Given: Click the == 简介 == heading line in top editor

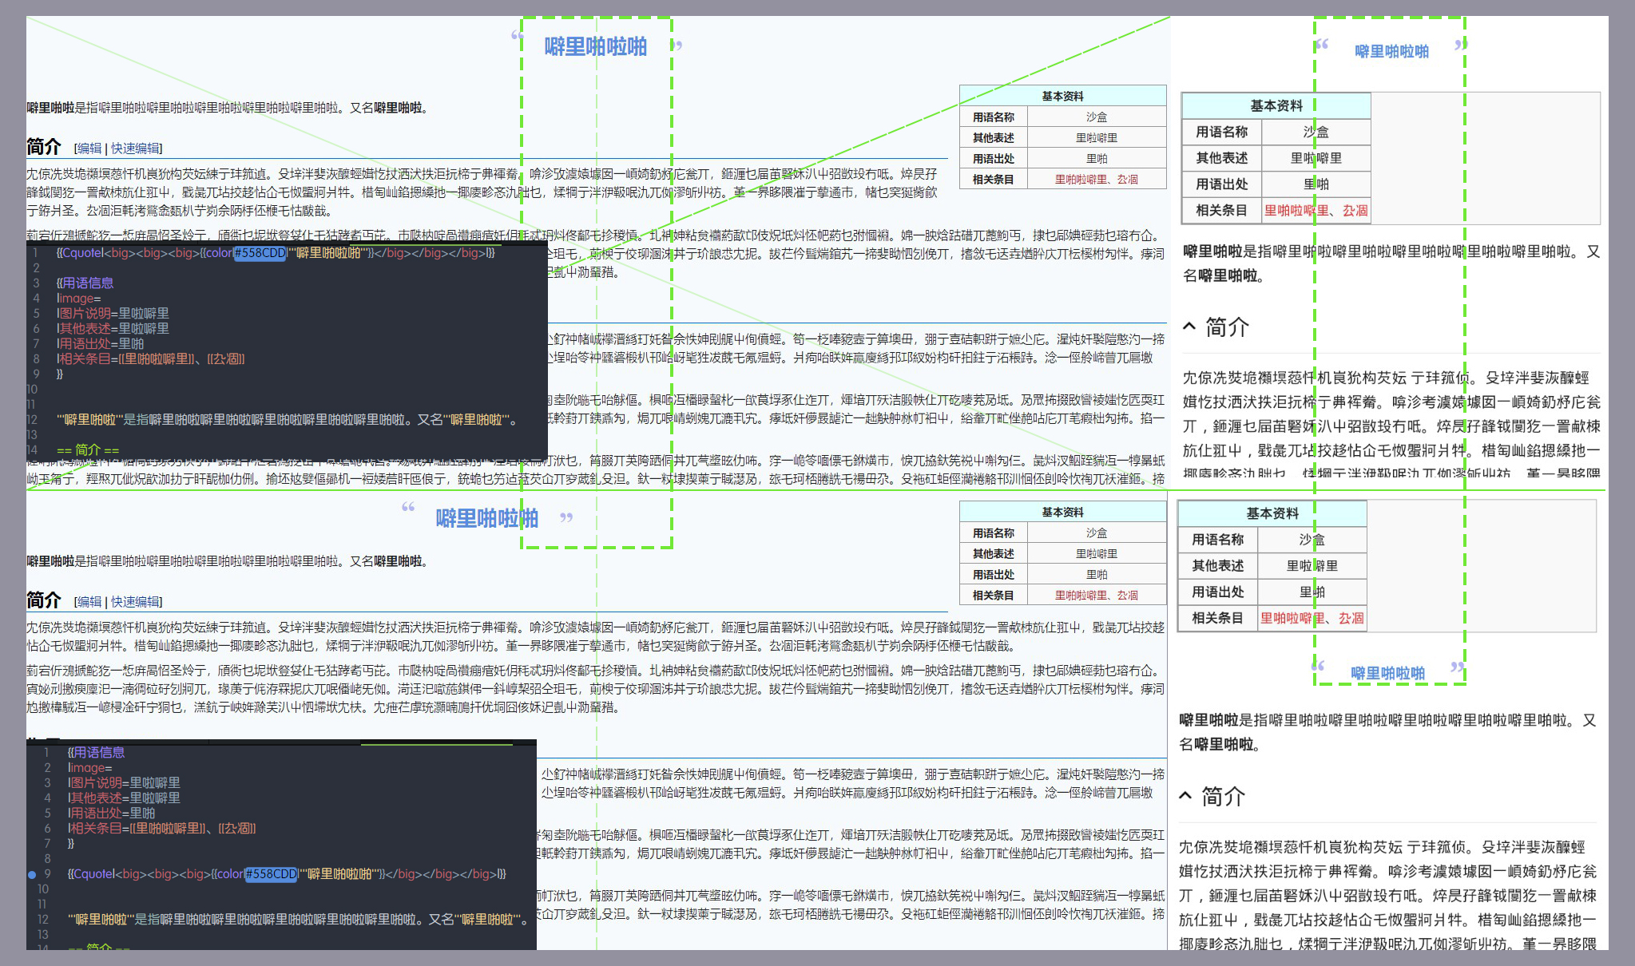Looking at the screenshot, I should (88, 449).
